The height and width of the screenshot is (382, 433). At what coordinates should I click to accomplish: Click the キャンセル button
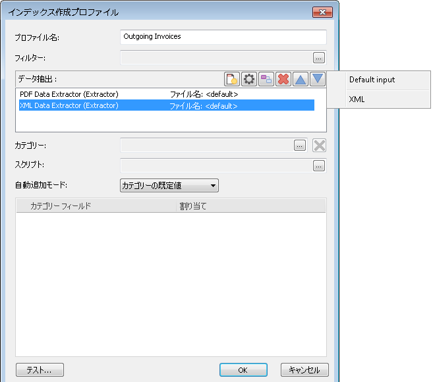coord(304,370)
